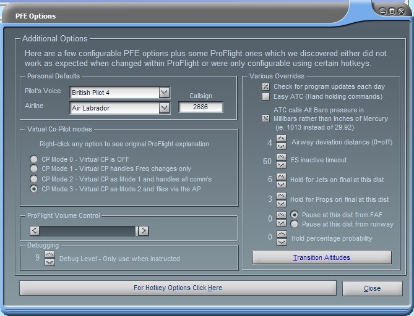
Task: Decrease Airway deviation distance value
Action: pyautogui.click(x=281, y=146)
